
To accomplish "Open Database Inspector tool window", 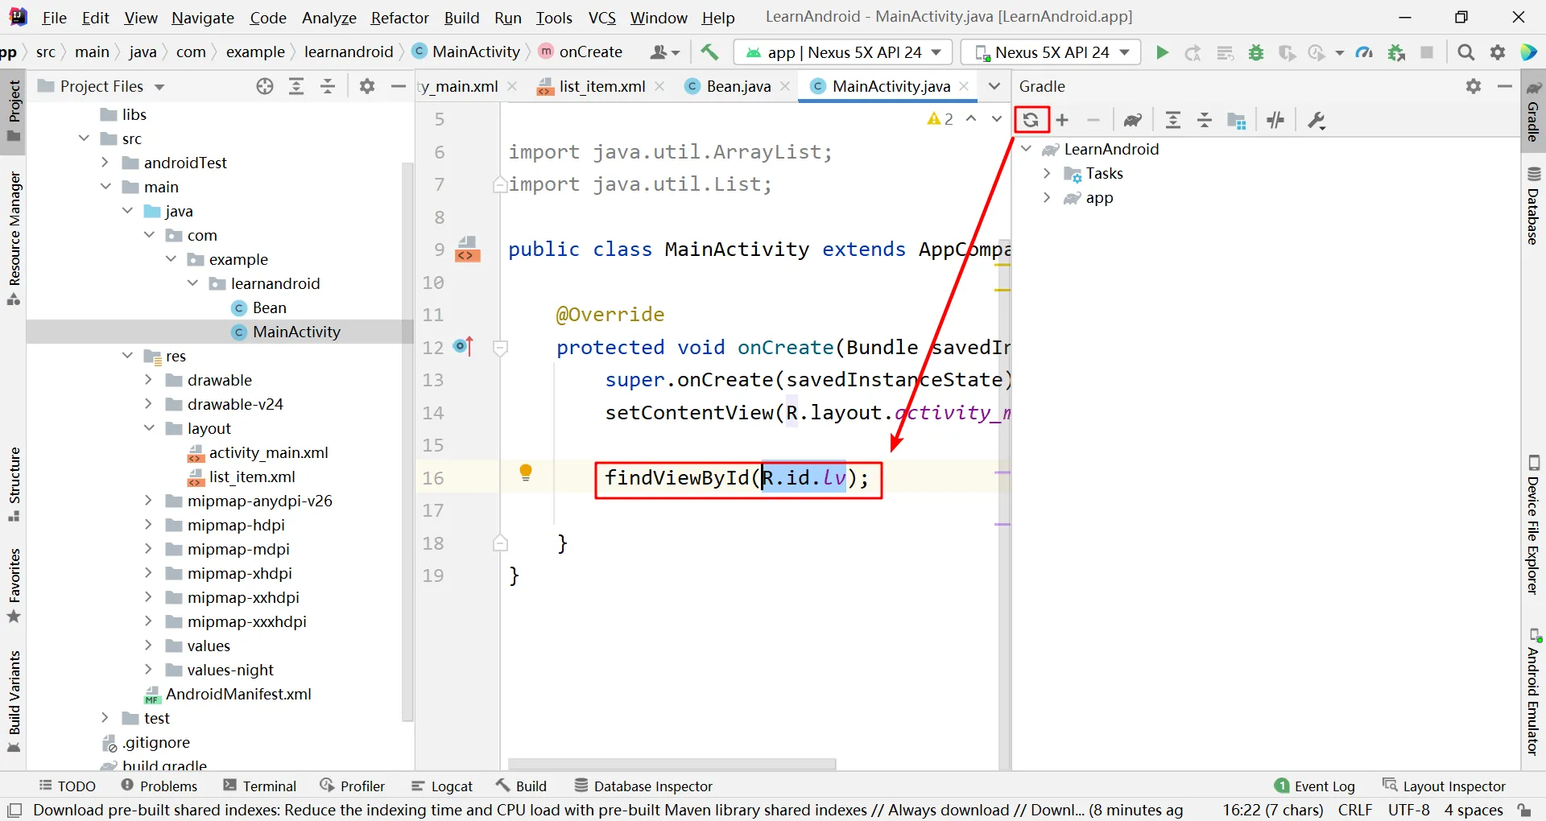I will [x=643, y=786].
